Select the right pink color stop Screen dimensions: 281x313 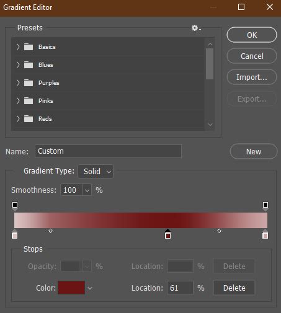[265, 234]
